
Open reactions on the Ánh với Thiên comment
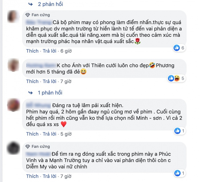176,78
